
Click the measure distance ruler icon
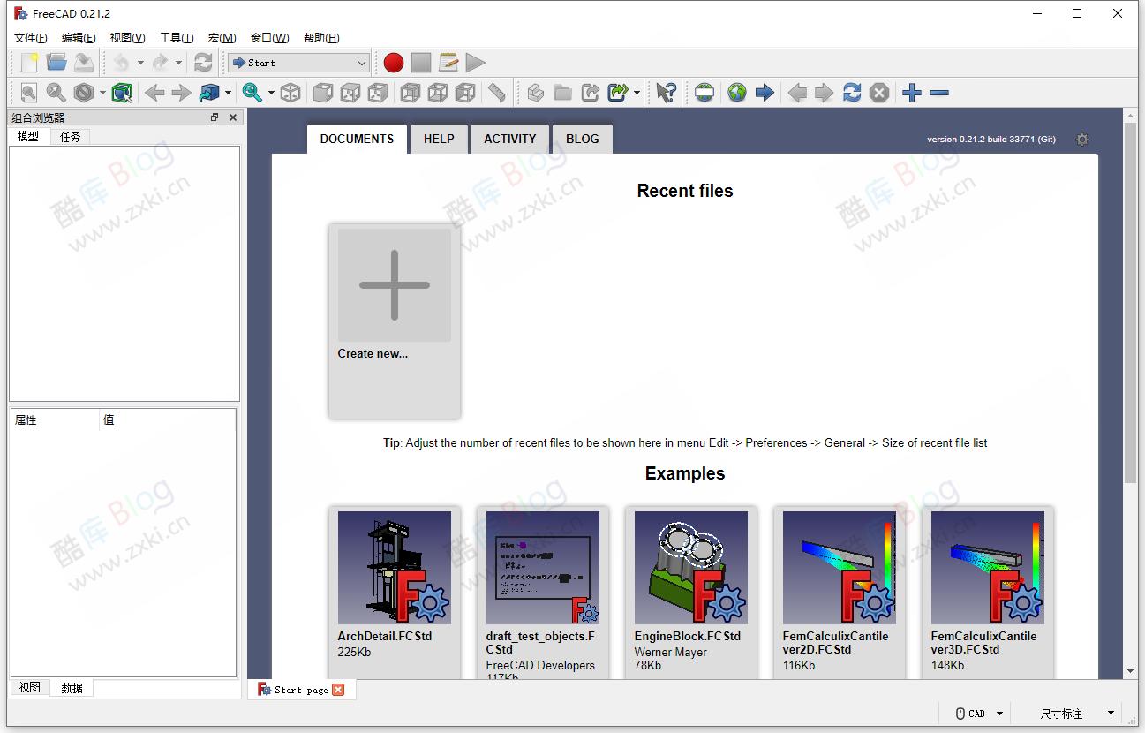point(497,93)
